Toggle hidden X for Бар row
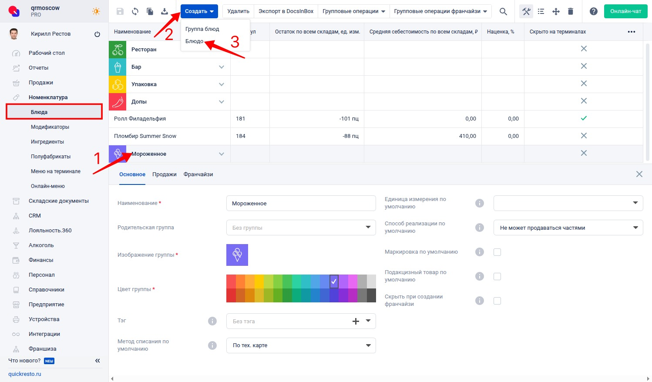Viewport: 652px width, 382px height. (x=584, y=66)
